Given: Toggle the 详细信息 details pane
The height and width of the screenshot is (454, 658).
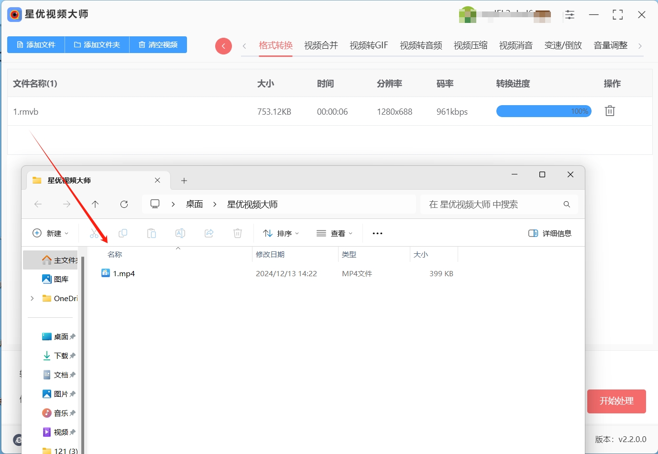Looking at the screenshot, I should point(550,233).
